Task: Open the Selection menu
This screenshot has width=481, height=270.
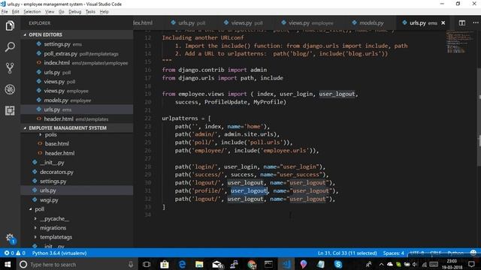Action: (x=32, y=12)
